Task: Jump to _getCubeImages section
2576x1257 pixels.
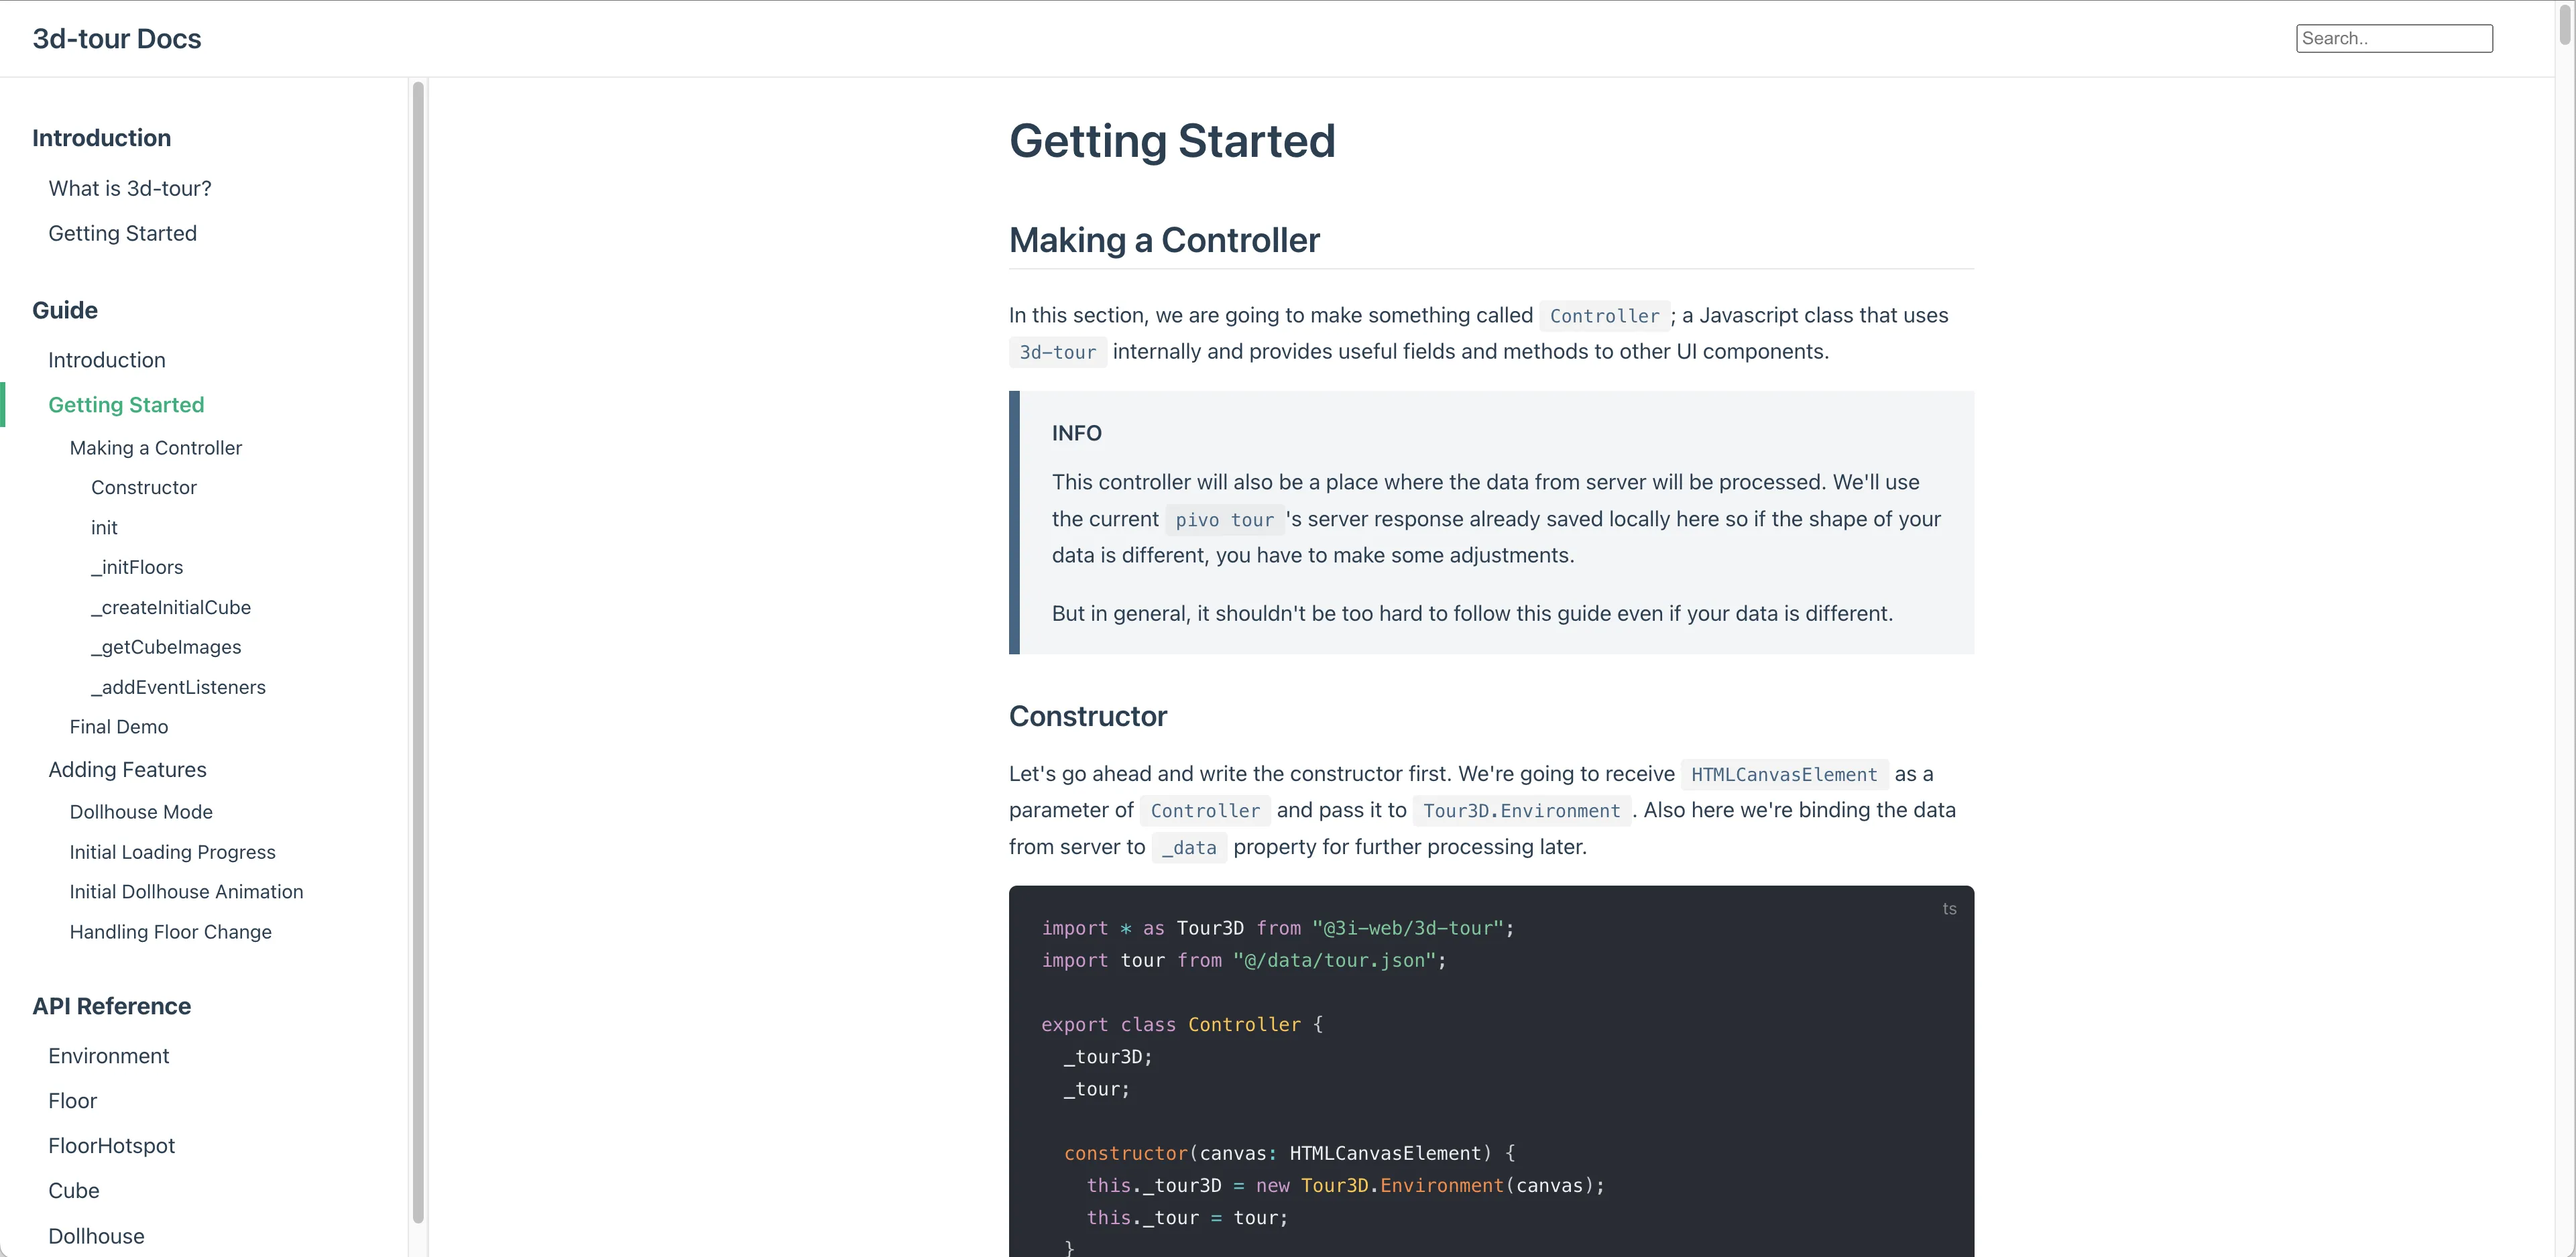Action: click(166, 647)
